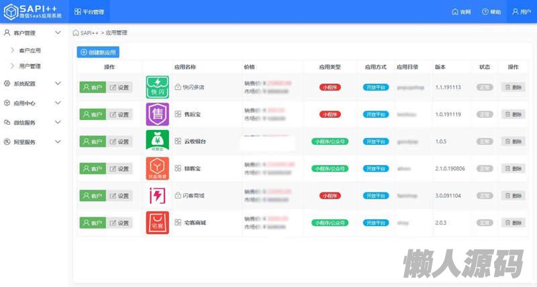Click 设置 button for 锁客宝
This screenshot has width=537, height=287.
tap(119, 168)
